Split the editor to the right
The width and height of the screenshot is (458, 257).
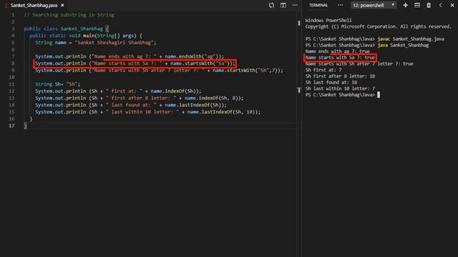pyautogui.click(x=283, y=5)
